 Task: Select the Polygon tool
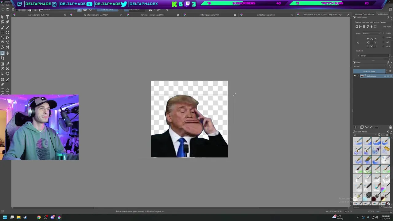click(2, 37)
